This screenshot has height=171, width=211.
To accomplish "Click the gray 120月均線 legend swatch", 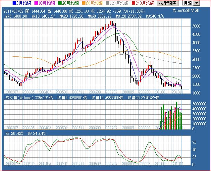I will click(x=108, y=3).
